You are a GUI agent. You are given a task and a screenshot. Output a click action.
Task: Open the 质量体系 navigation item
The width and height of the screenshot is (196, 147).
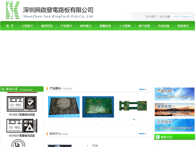[x=105, y=26]
